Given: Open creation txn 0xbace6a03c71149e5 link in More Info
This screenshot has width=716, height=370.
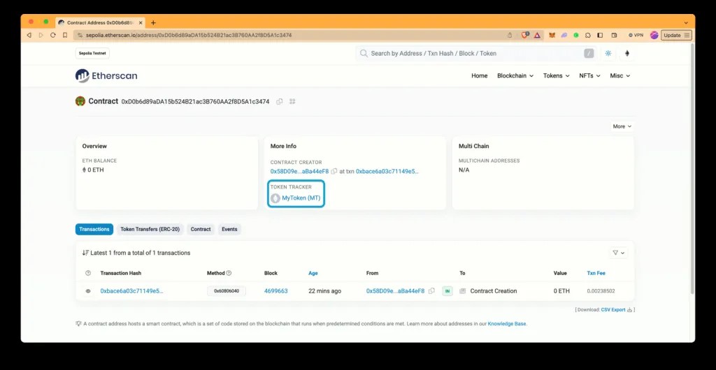Looking at the screenshot, I should [387, 171].
